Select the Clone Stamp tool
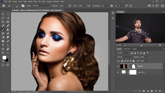Image resolution: width=165 pixels, height=93 pixels. pyautogui.click(x=8, y=29)
